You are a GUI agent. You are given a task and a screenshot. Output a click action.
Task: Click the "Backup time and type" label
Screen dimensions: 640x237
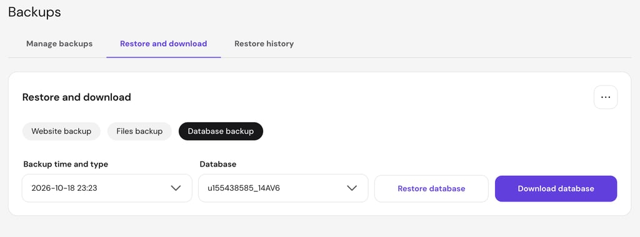click(66, 164)
